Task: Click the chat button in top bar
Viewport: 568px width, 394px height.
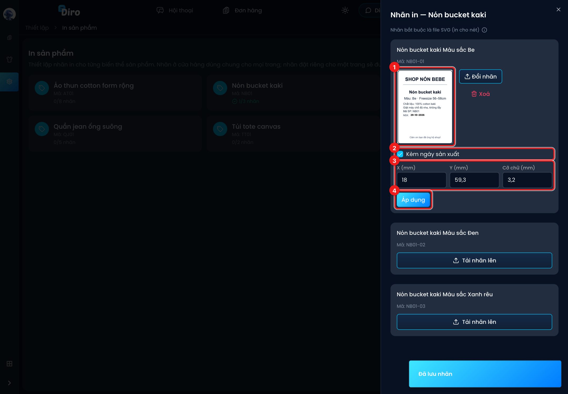Action: (x=370, y=11)
